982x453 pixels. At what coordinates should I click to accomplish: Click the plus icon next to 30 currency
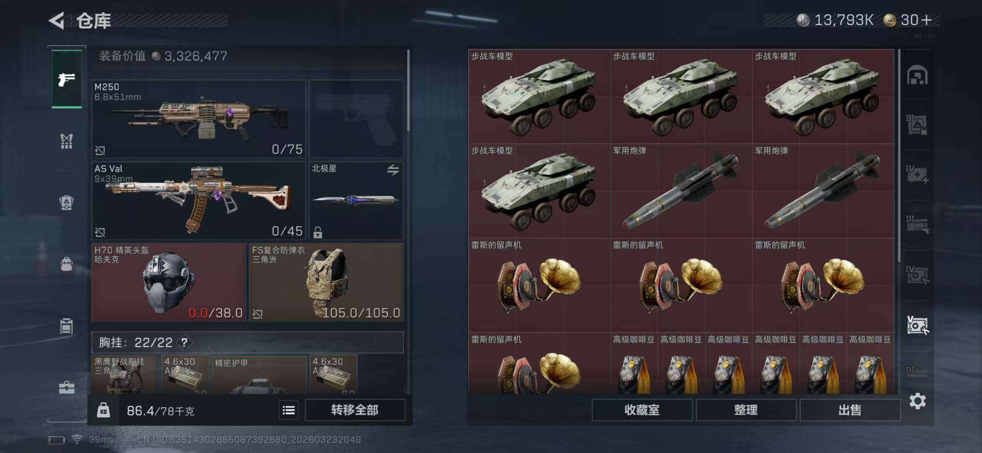click(926, 20)
